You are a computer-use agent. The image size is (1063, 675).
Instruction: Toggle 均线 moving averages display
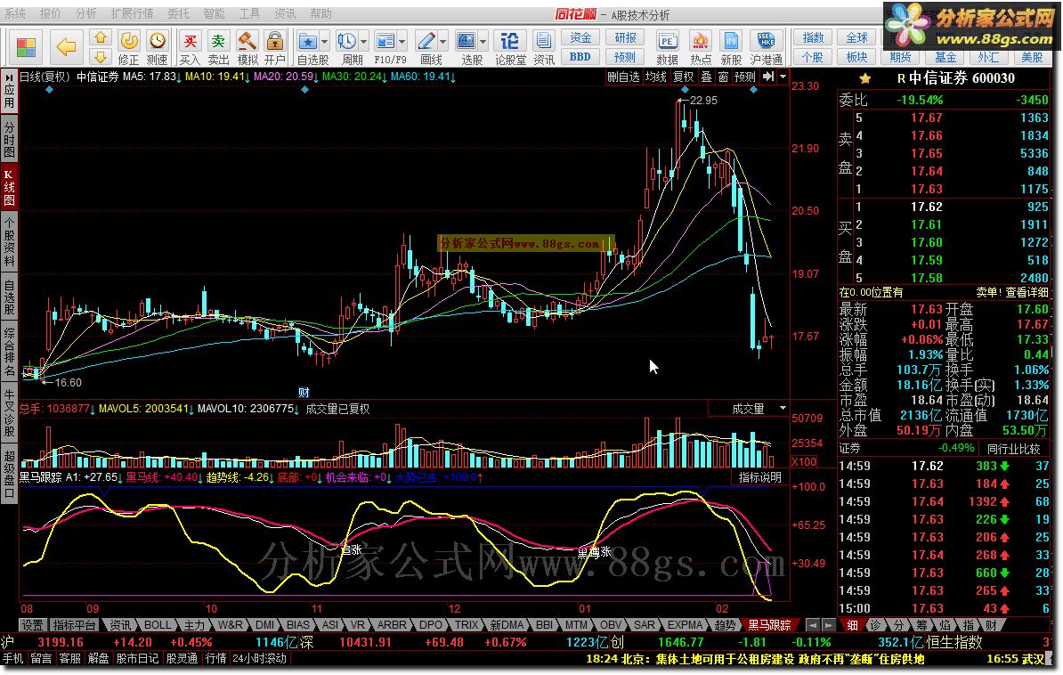click(655, 77)
